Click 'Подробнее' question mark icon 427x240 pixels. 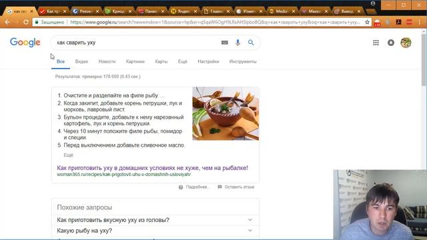coord(181,187)
